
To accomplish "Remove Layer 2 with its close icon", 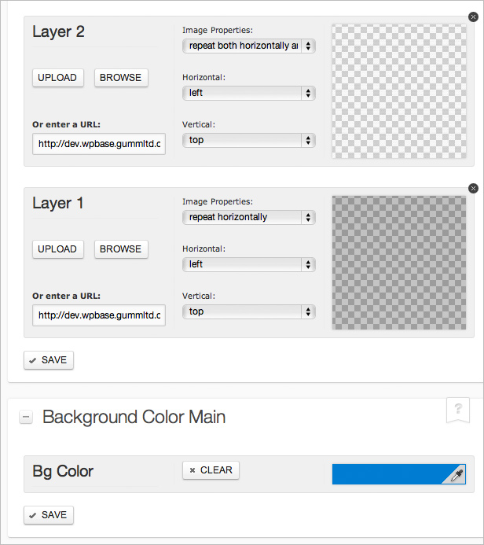I will tap(473, 17).
